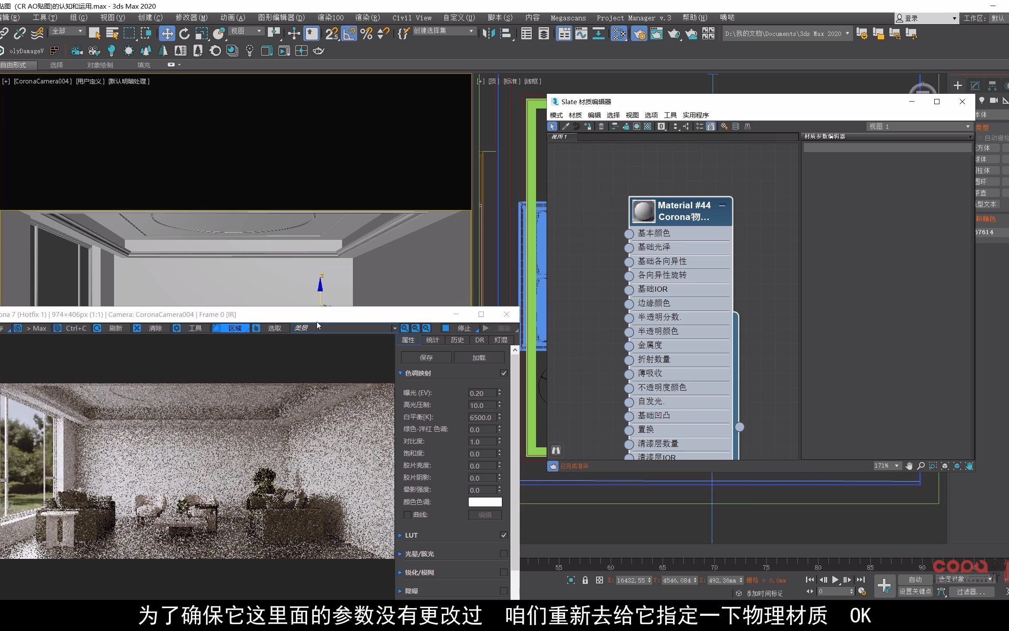
Task: Open the Slate search binoculars icon
Action: pyautogui.click(x=556, y=450)
